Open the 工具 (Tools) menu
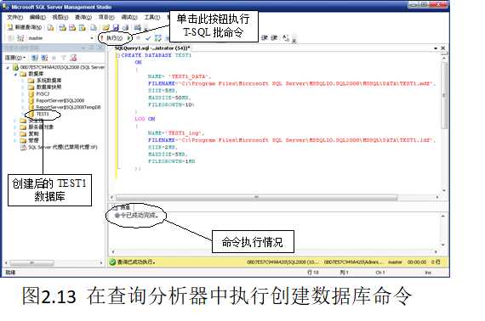This screenshot has width=485, height=321. click(152, 17)
